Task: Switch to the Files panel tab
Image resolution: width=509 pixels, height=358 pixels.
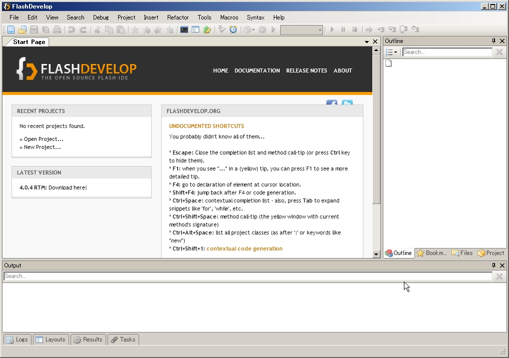Action: [462, 253]
